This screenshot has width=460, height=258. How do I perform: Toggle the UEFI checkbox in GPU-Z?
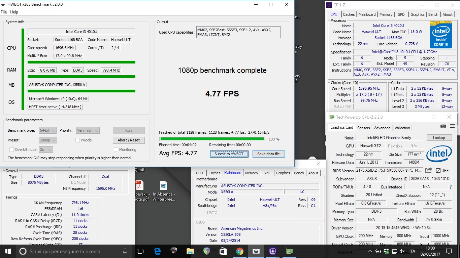point(438,170)
